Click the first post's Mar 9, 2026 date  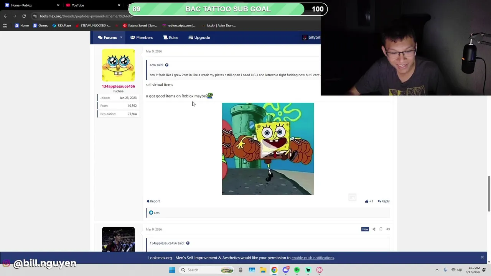pyautogui.click(x=154, y=51)
